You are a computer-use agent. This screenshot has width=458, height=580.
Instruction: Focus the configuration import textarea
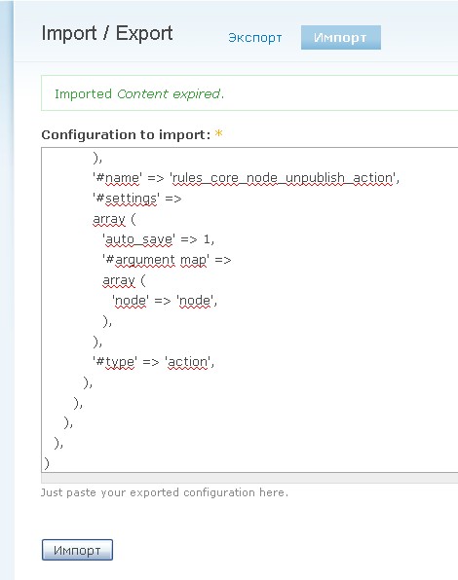pyautogui.click(x=249, y=310)
